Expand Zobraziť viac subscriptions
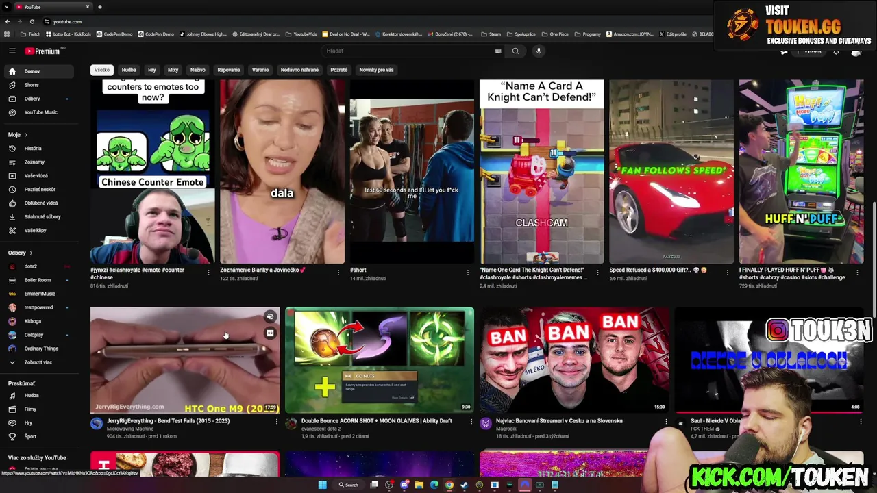Image resolution: width=877 pixels, height=493 pixels. pyautogui.click(x=38, y=362)
